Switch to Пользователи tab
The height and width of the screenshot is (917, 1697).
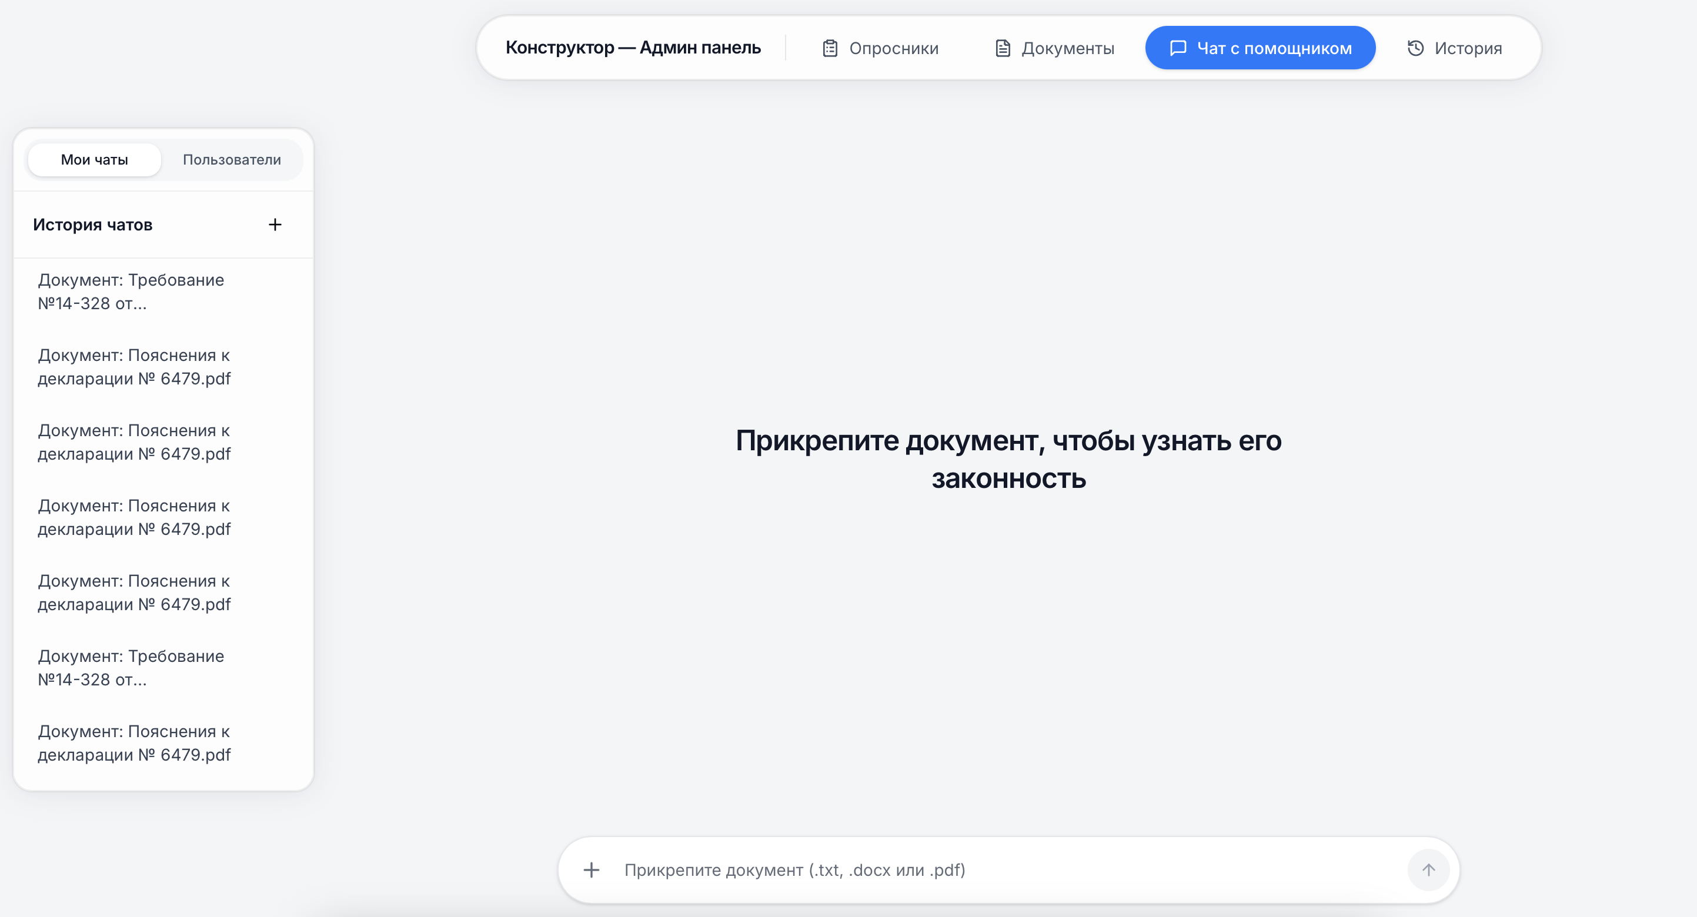(232, 160)
